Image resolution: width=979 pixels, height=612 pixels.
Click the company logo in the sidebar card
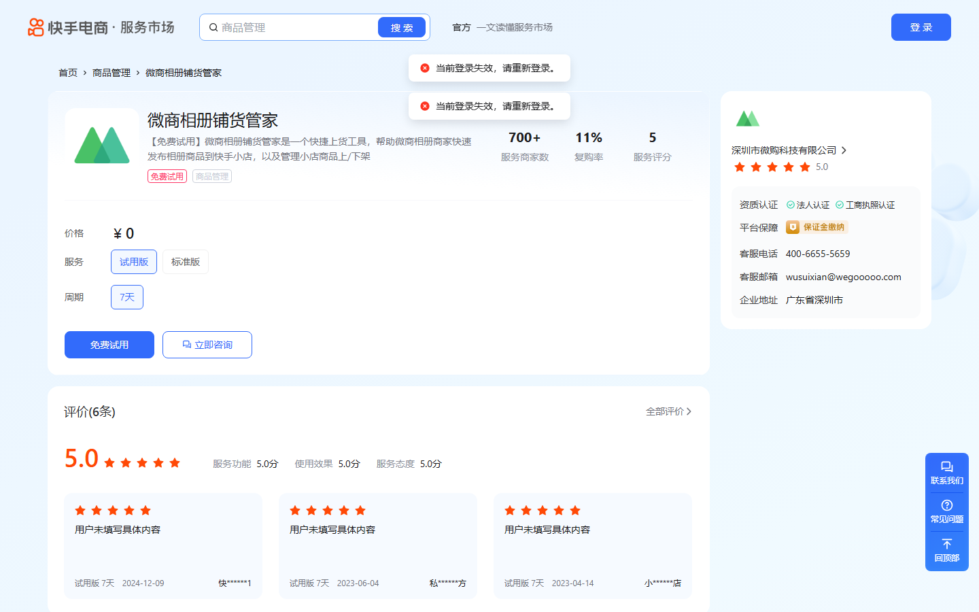(x=748, y=119)
